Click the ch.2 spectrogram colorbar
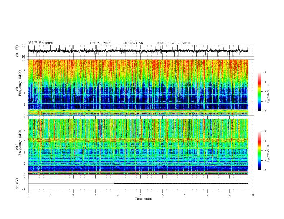 click(x=259, y=151)
